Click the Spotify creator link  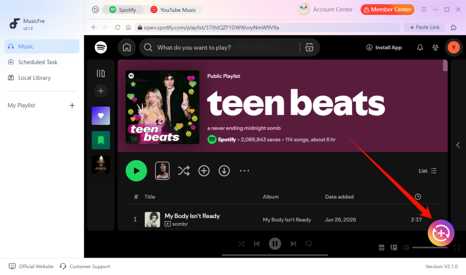point(227,139)
